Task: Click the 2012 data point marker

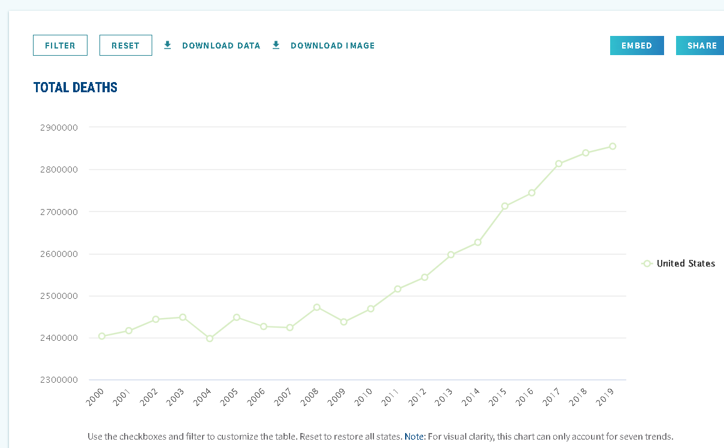Action: pyautogui.click(x=424, y=277)
